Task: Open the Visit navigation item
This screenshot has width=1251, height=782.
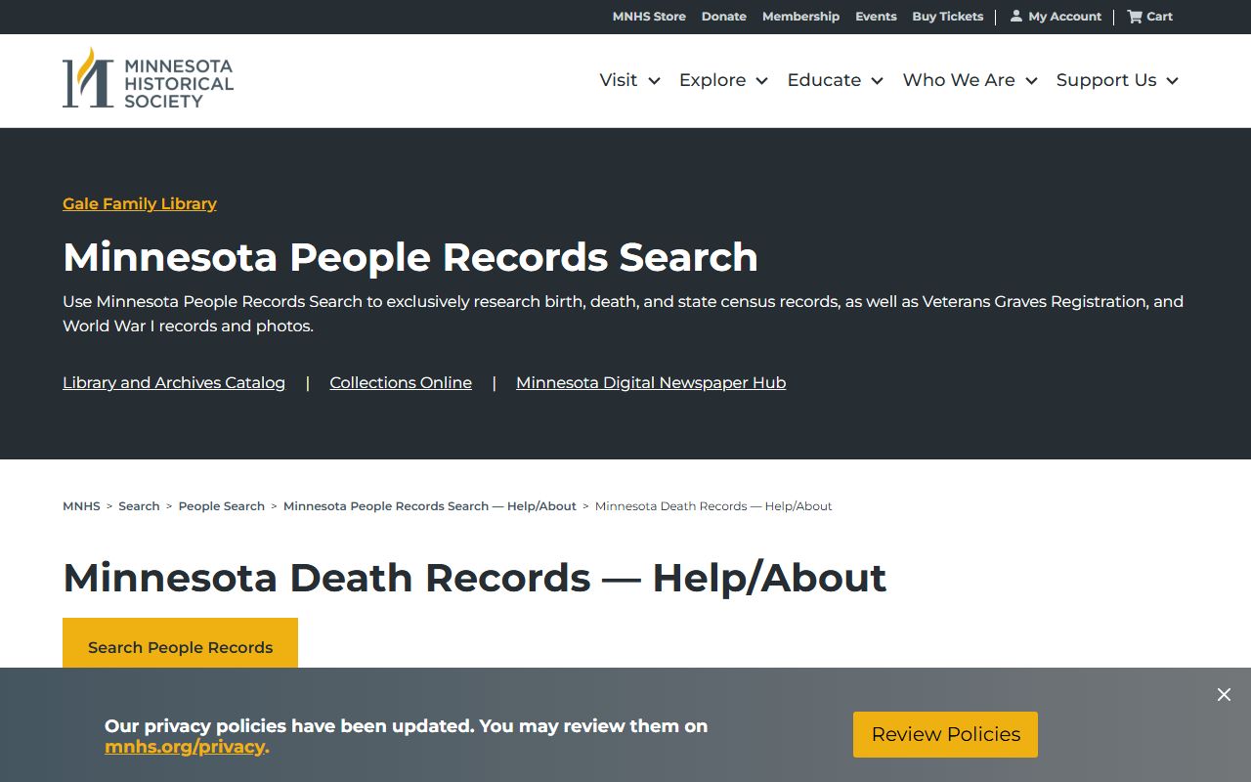Action: (x=619, y=80)
